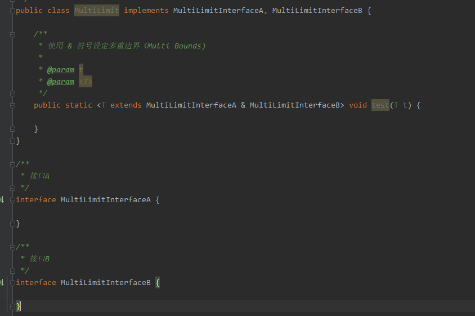Click fold marker at Multi Bounds Javadoc closing line
This screenshot has width=475, height=316.
point(12,94)
